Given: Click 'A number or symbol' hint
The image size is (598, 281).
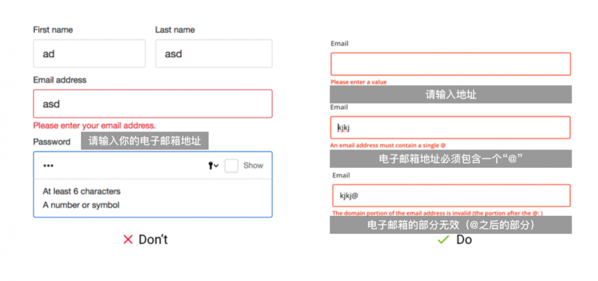Looking at the screenshot, I should point(81,205).
